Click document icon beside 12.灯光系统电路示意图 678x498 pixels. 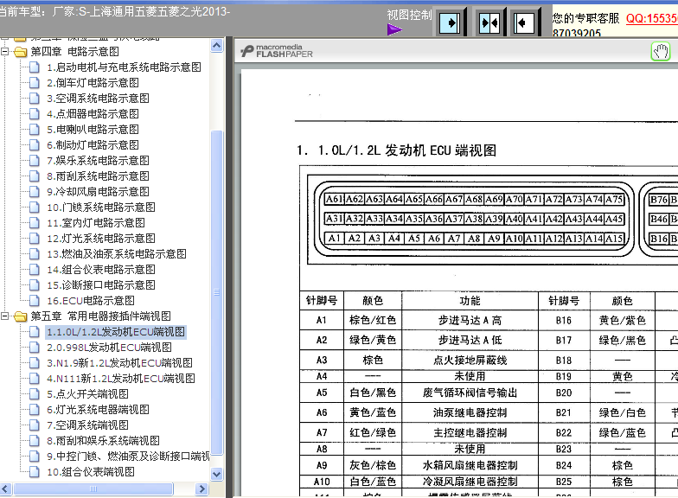[35, 239]
